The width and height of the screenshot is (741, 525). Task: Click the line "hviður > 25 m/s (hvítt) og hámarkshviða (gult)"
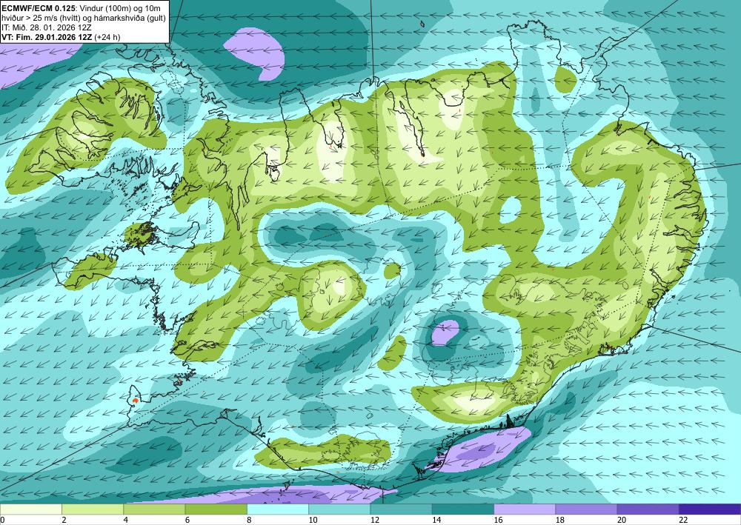(x=83, y=18)
